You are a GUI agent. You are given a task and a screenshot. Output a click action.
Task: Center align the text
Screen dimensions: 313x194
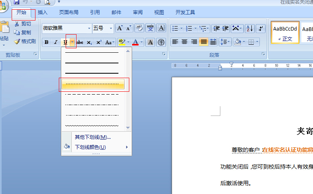184,42
